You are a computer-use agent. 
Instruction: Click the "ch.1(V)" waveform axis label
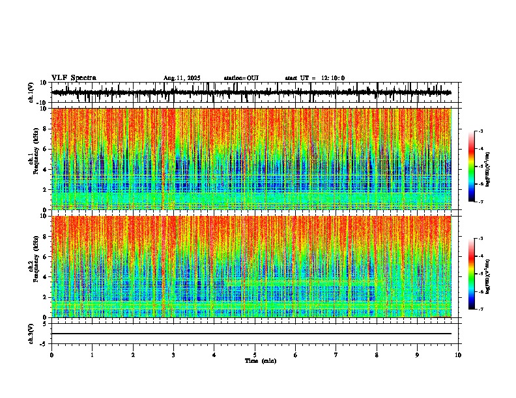tap(31, 92)
